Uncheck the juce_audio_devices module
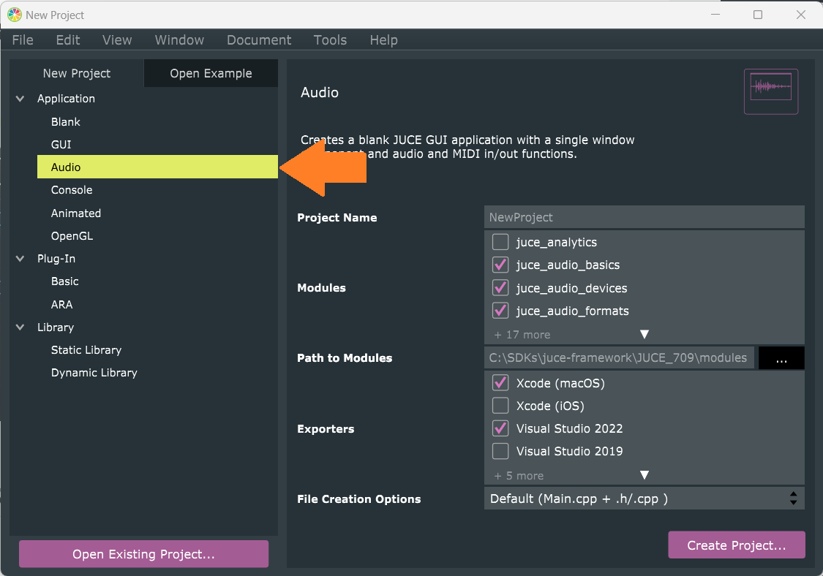 coord(500,287)
